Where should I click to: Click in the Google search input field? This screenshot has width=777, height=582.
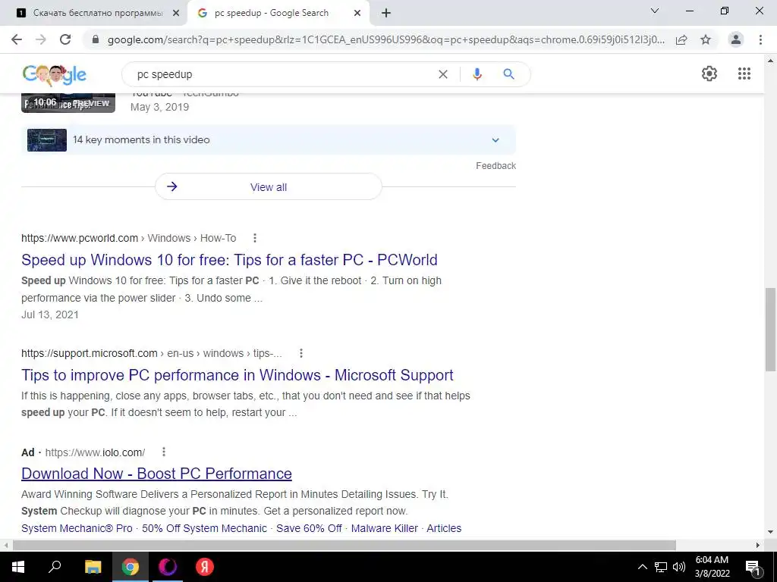pyautogui.click(x=285, y=74)
